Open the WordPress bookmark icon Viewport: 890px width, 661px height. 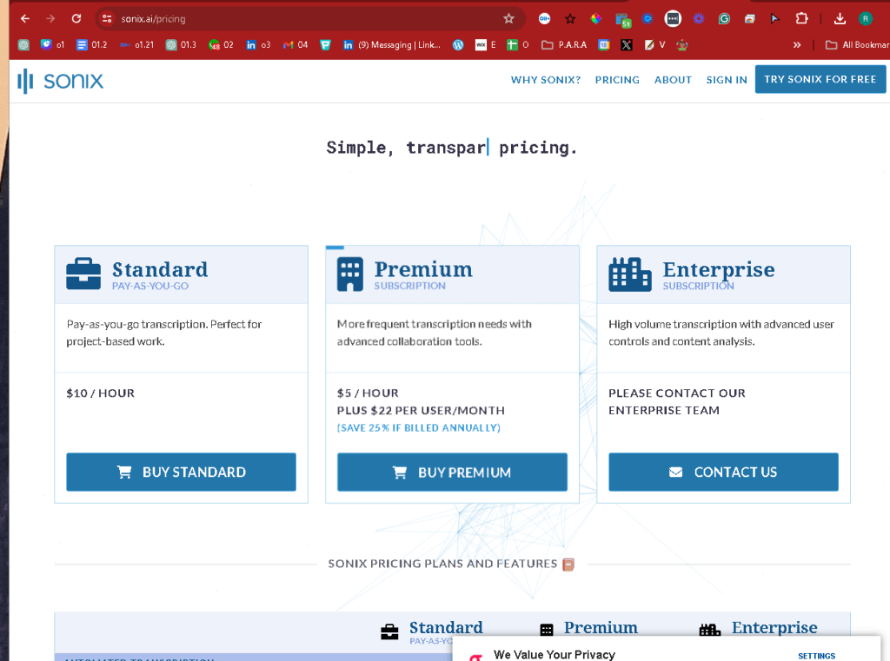(458, 45)
